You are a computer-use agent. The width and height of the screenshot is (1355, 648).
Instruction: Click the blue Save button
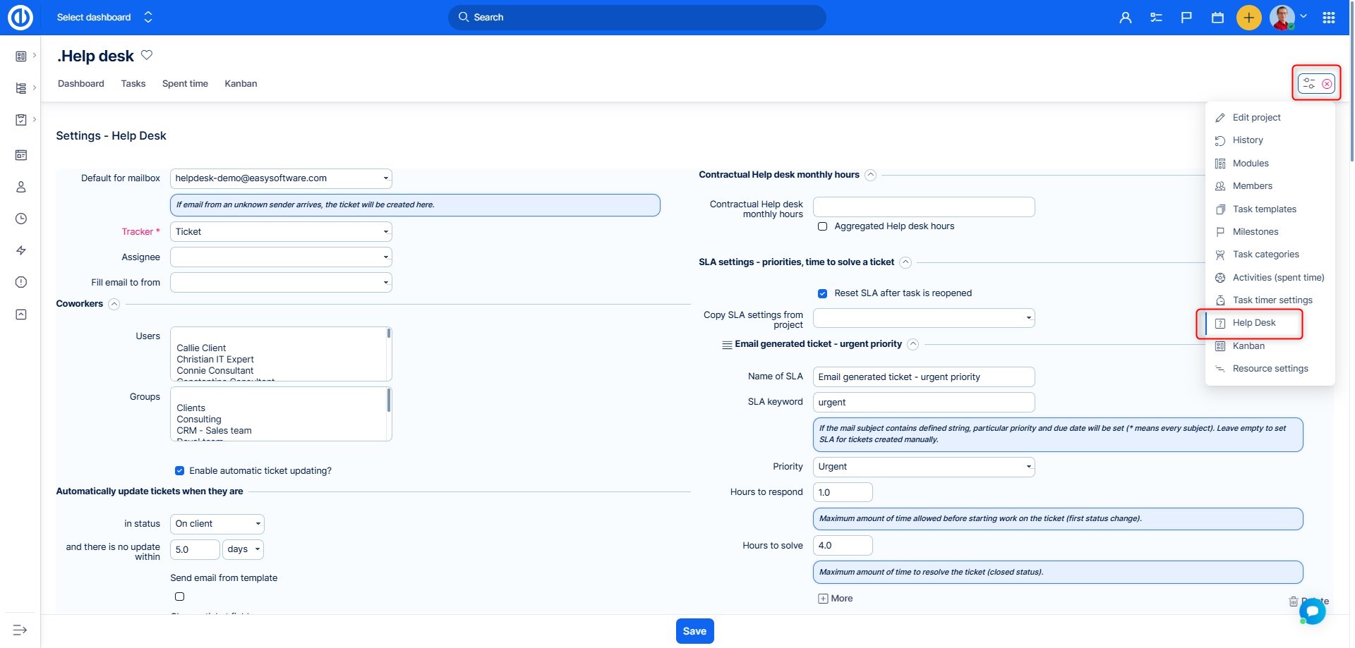[694, 631]
